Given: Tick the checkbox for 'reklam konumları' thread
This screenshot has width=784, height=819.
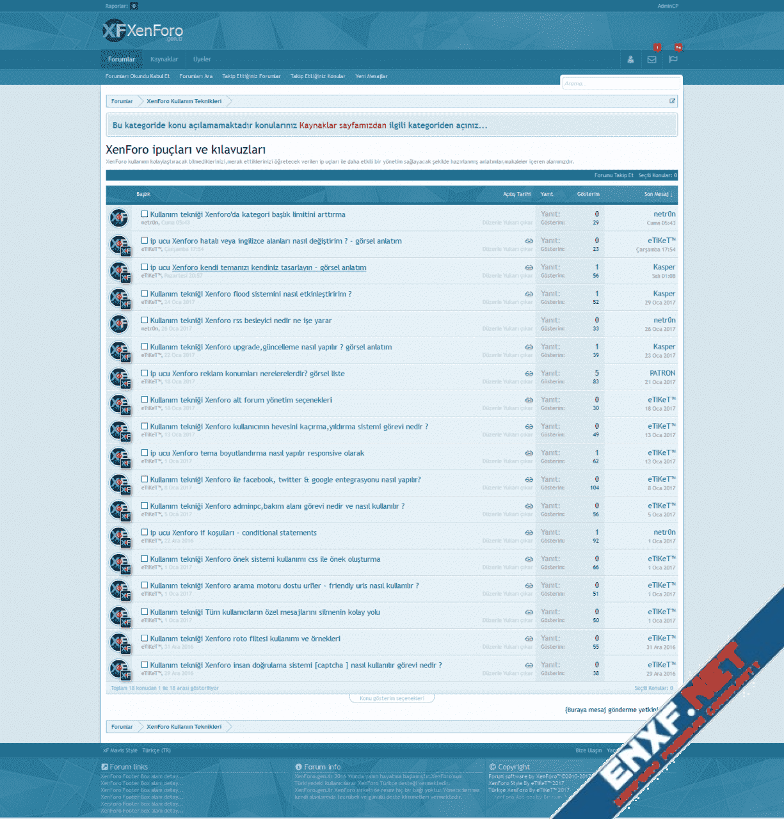Looking at the screenshot, I should click(x=145, y=373).
